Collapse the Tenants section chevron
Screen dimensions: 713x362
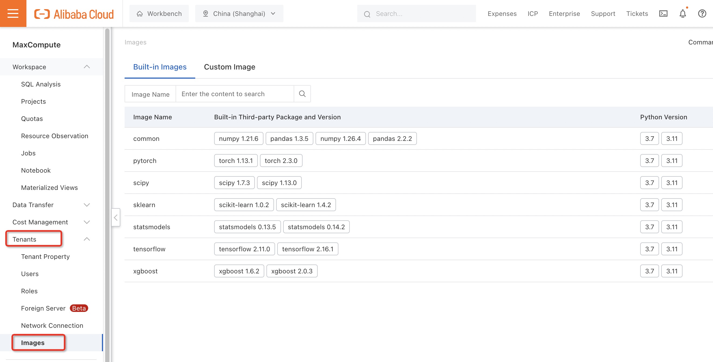[x=87, y=239]
